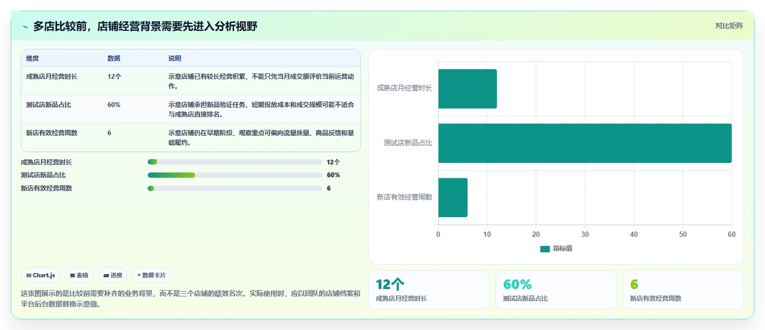Click the 进度 chip
The image size is (765, 330).
point(112,275)
